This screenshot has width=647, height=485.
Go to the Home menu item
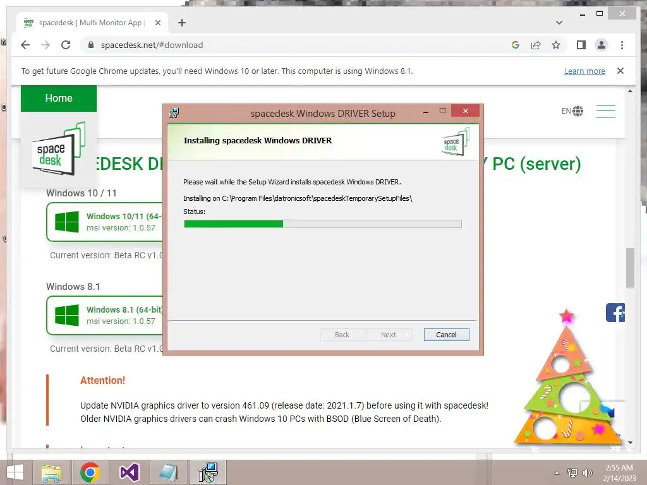click(x=59, y=98)
